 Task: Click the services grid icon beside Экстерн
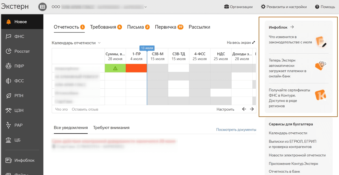[43, 7]
